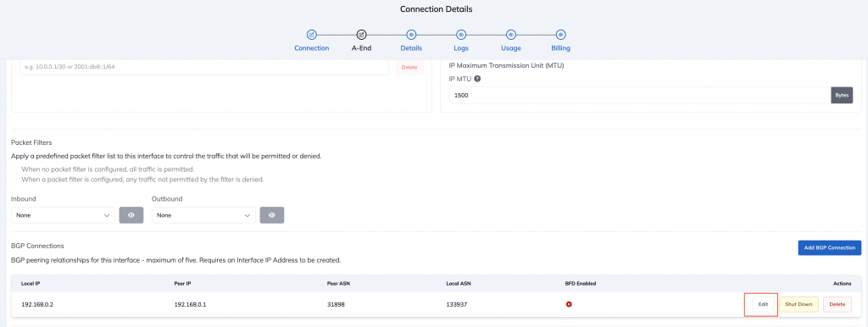Image resolution: width=868 pixels, height=327 pixels.
Task: Click the Connection step circle icon
Action: coord(312,34)
